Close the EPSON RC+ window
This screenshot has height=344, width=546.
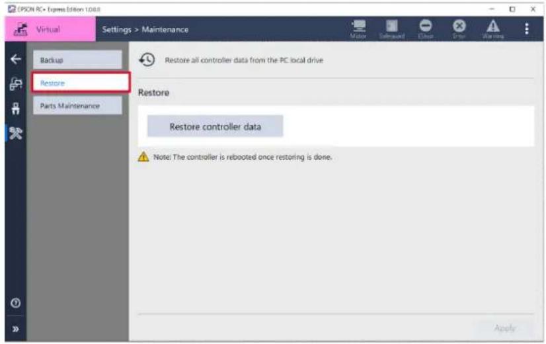click(x=533, y=9)
